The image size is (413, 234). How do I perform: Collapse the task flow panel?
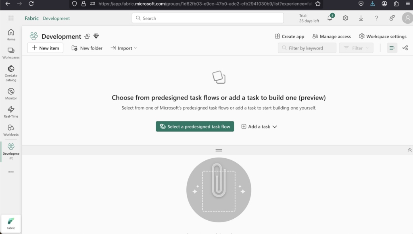point(410,150)
